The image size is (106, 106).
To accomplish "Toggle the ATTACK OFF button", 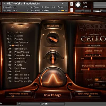I will pos(53,26).
